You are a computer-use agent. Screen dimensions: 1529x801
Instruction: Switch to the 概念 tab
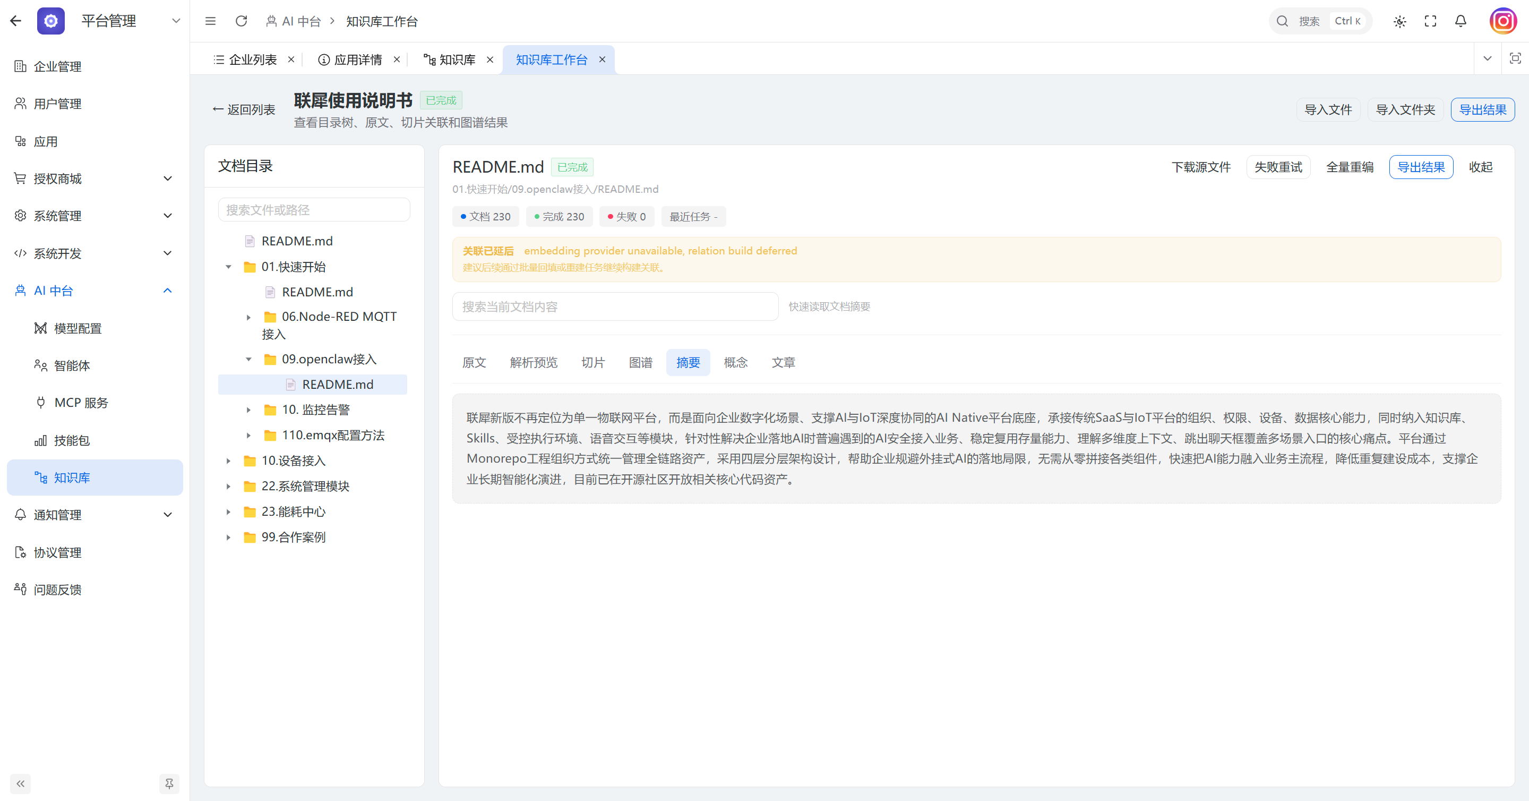(x=735, y=362)
